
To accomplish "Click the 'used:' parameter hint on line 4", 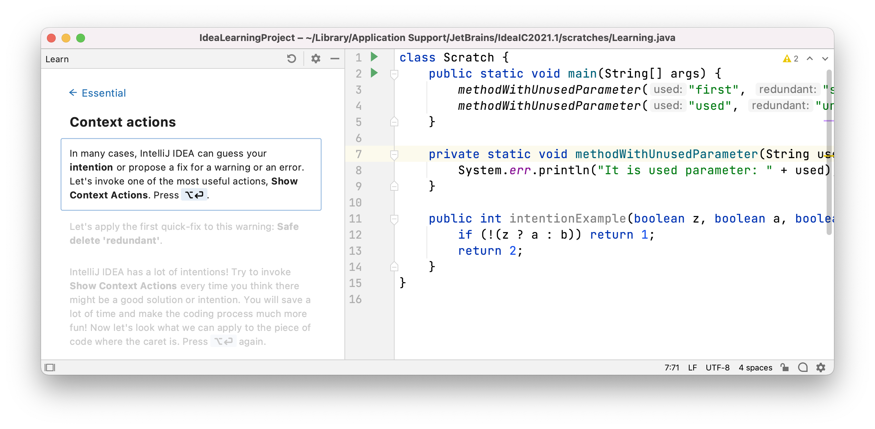I will 668,105.
